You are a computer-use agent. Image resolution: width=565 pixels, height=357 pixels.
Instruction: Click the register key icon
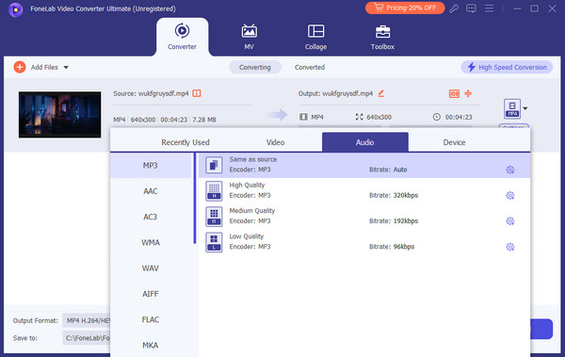(x=454, y=8)
